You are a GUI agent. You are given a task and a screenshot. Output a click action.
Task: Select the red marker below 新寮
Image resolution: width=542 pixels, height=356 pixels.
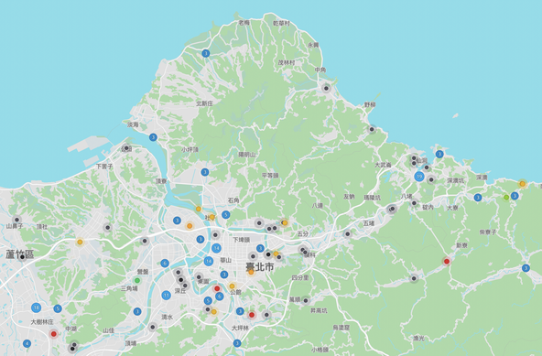pos(447,262)
